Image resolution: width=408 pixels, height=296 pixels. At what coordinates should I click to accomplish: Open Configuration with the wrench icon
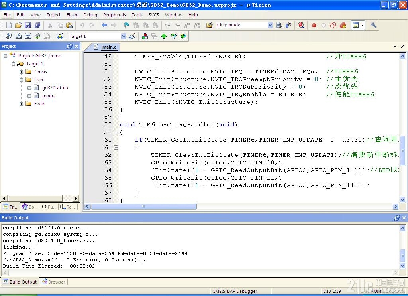[x=373, y=25]
